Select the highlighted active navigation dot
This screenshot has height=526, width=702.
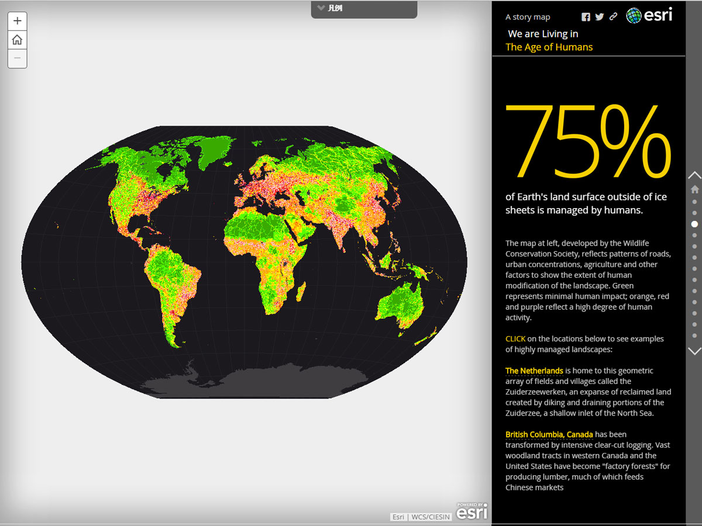click(694, 224)
